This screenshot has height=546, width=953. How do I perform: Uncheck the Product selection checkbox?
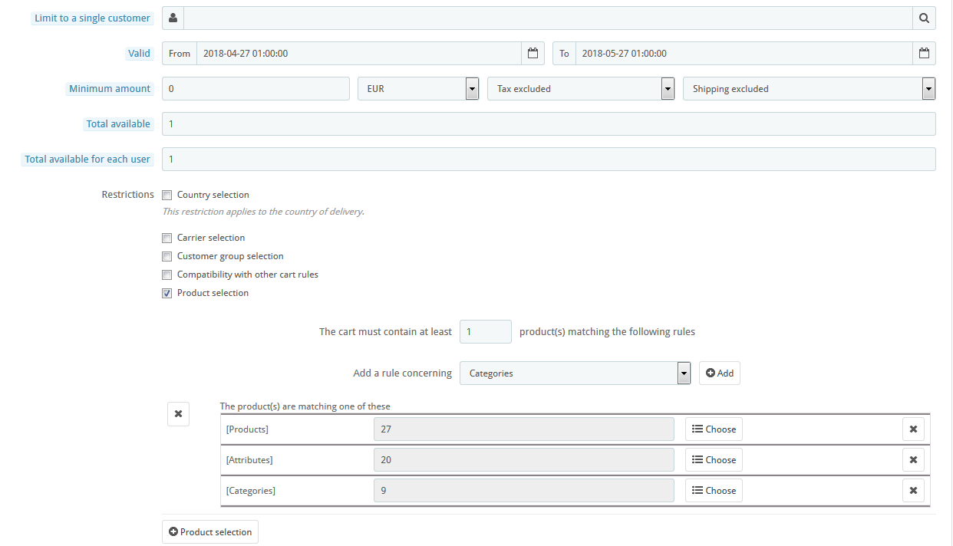point(167,294)
